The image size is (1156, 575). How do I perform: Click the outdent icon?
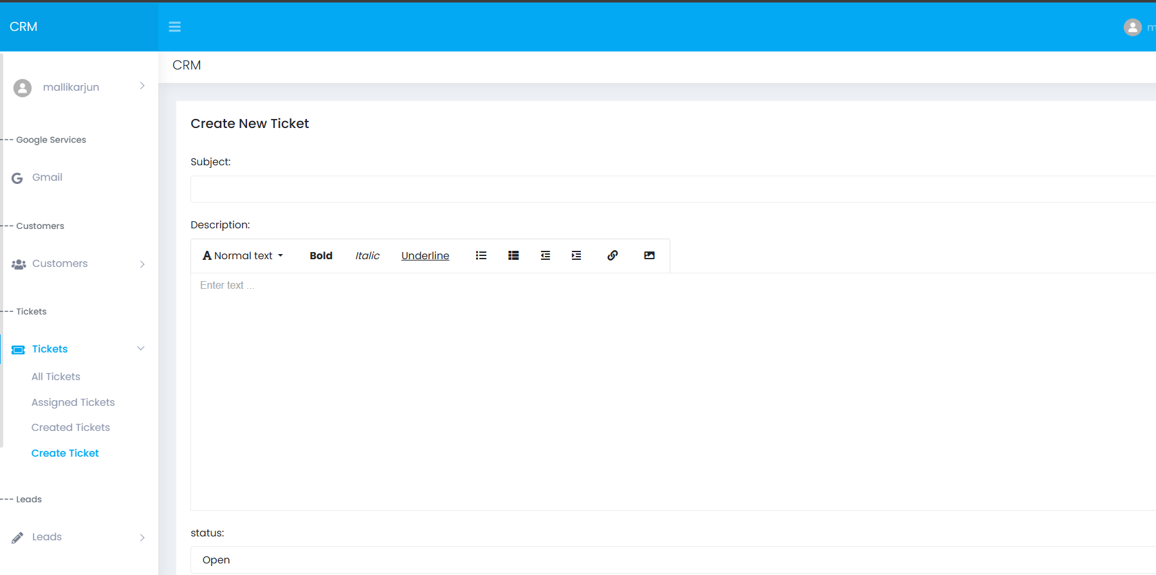(545, 255)
